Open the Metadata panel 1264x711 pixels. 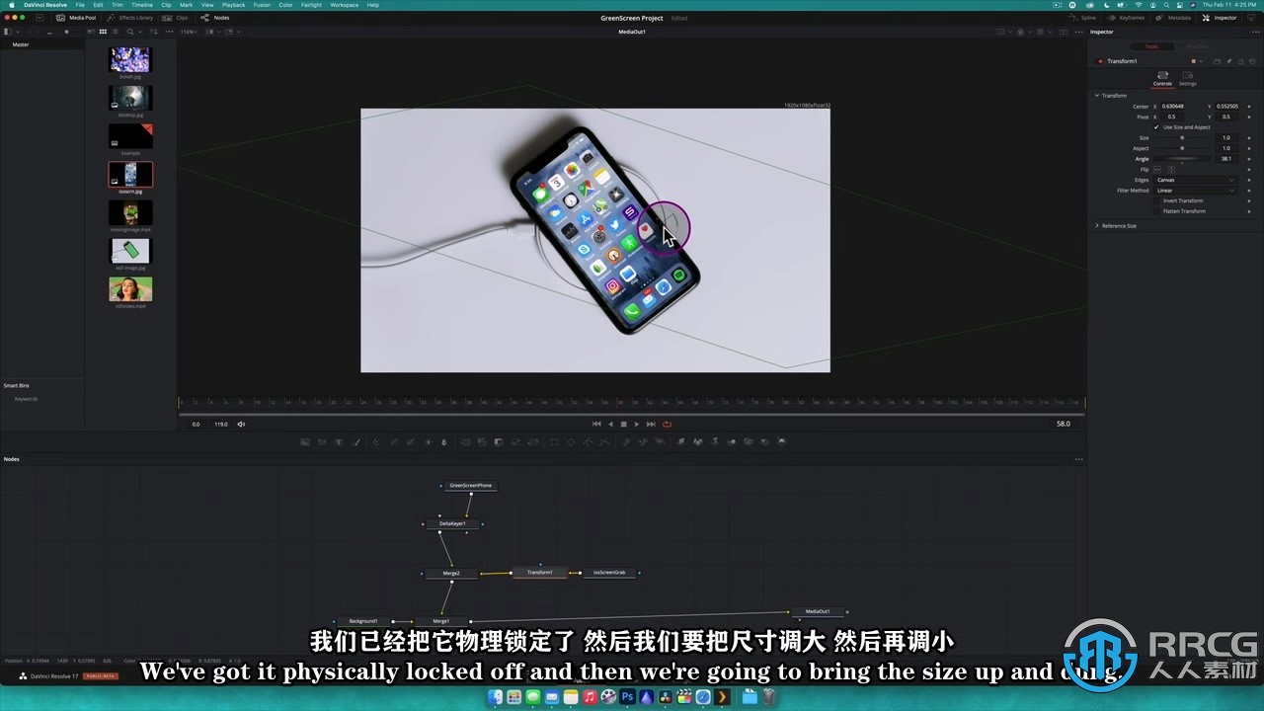tap(1174, 18)
